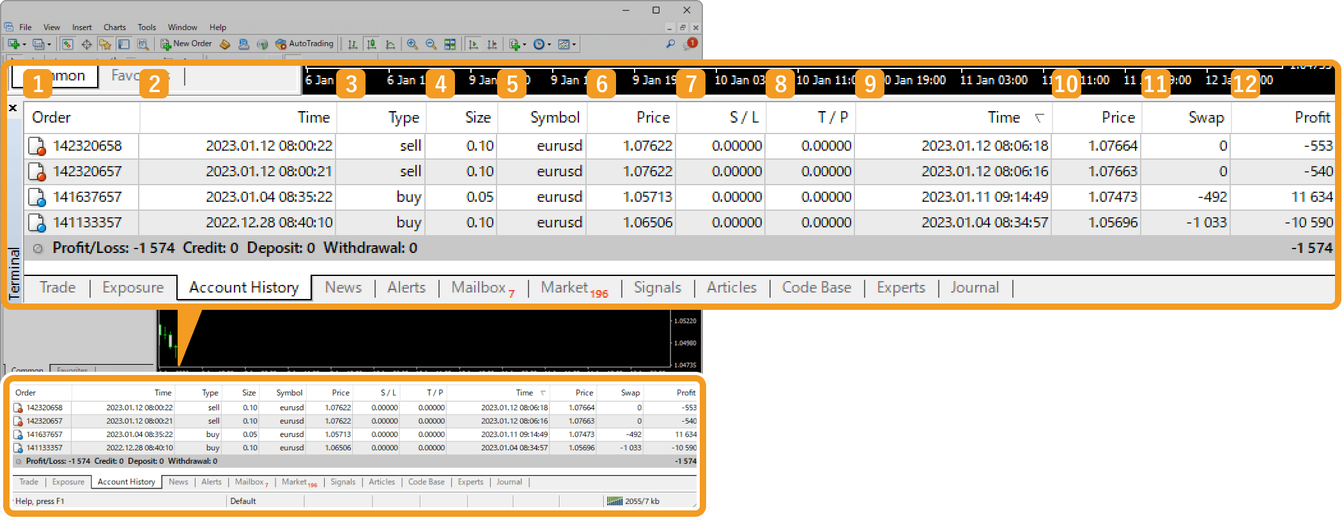Open the Insert menu
Viewport: 1342px width, 520px height.
tap(82, 27)
